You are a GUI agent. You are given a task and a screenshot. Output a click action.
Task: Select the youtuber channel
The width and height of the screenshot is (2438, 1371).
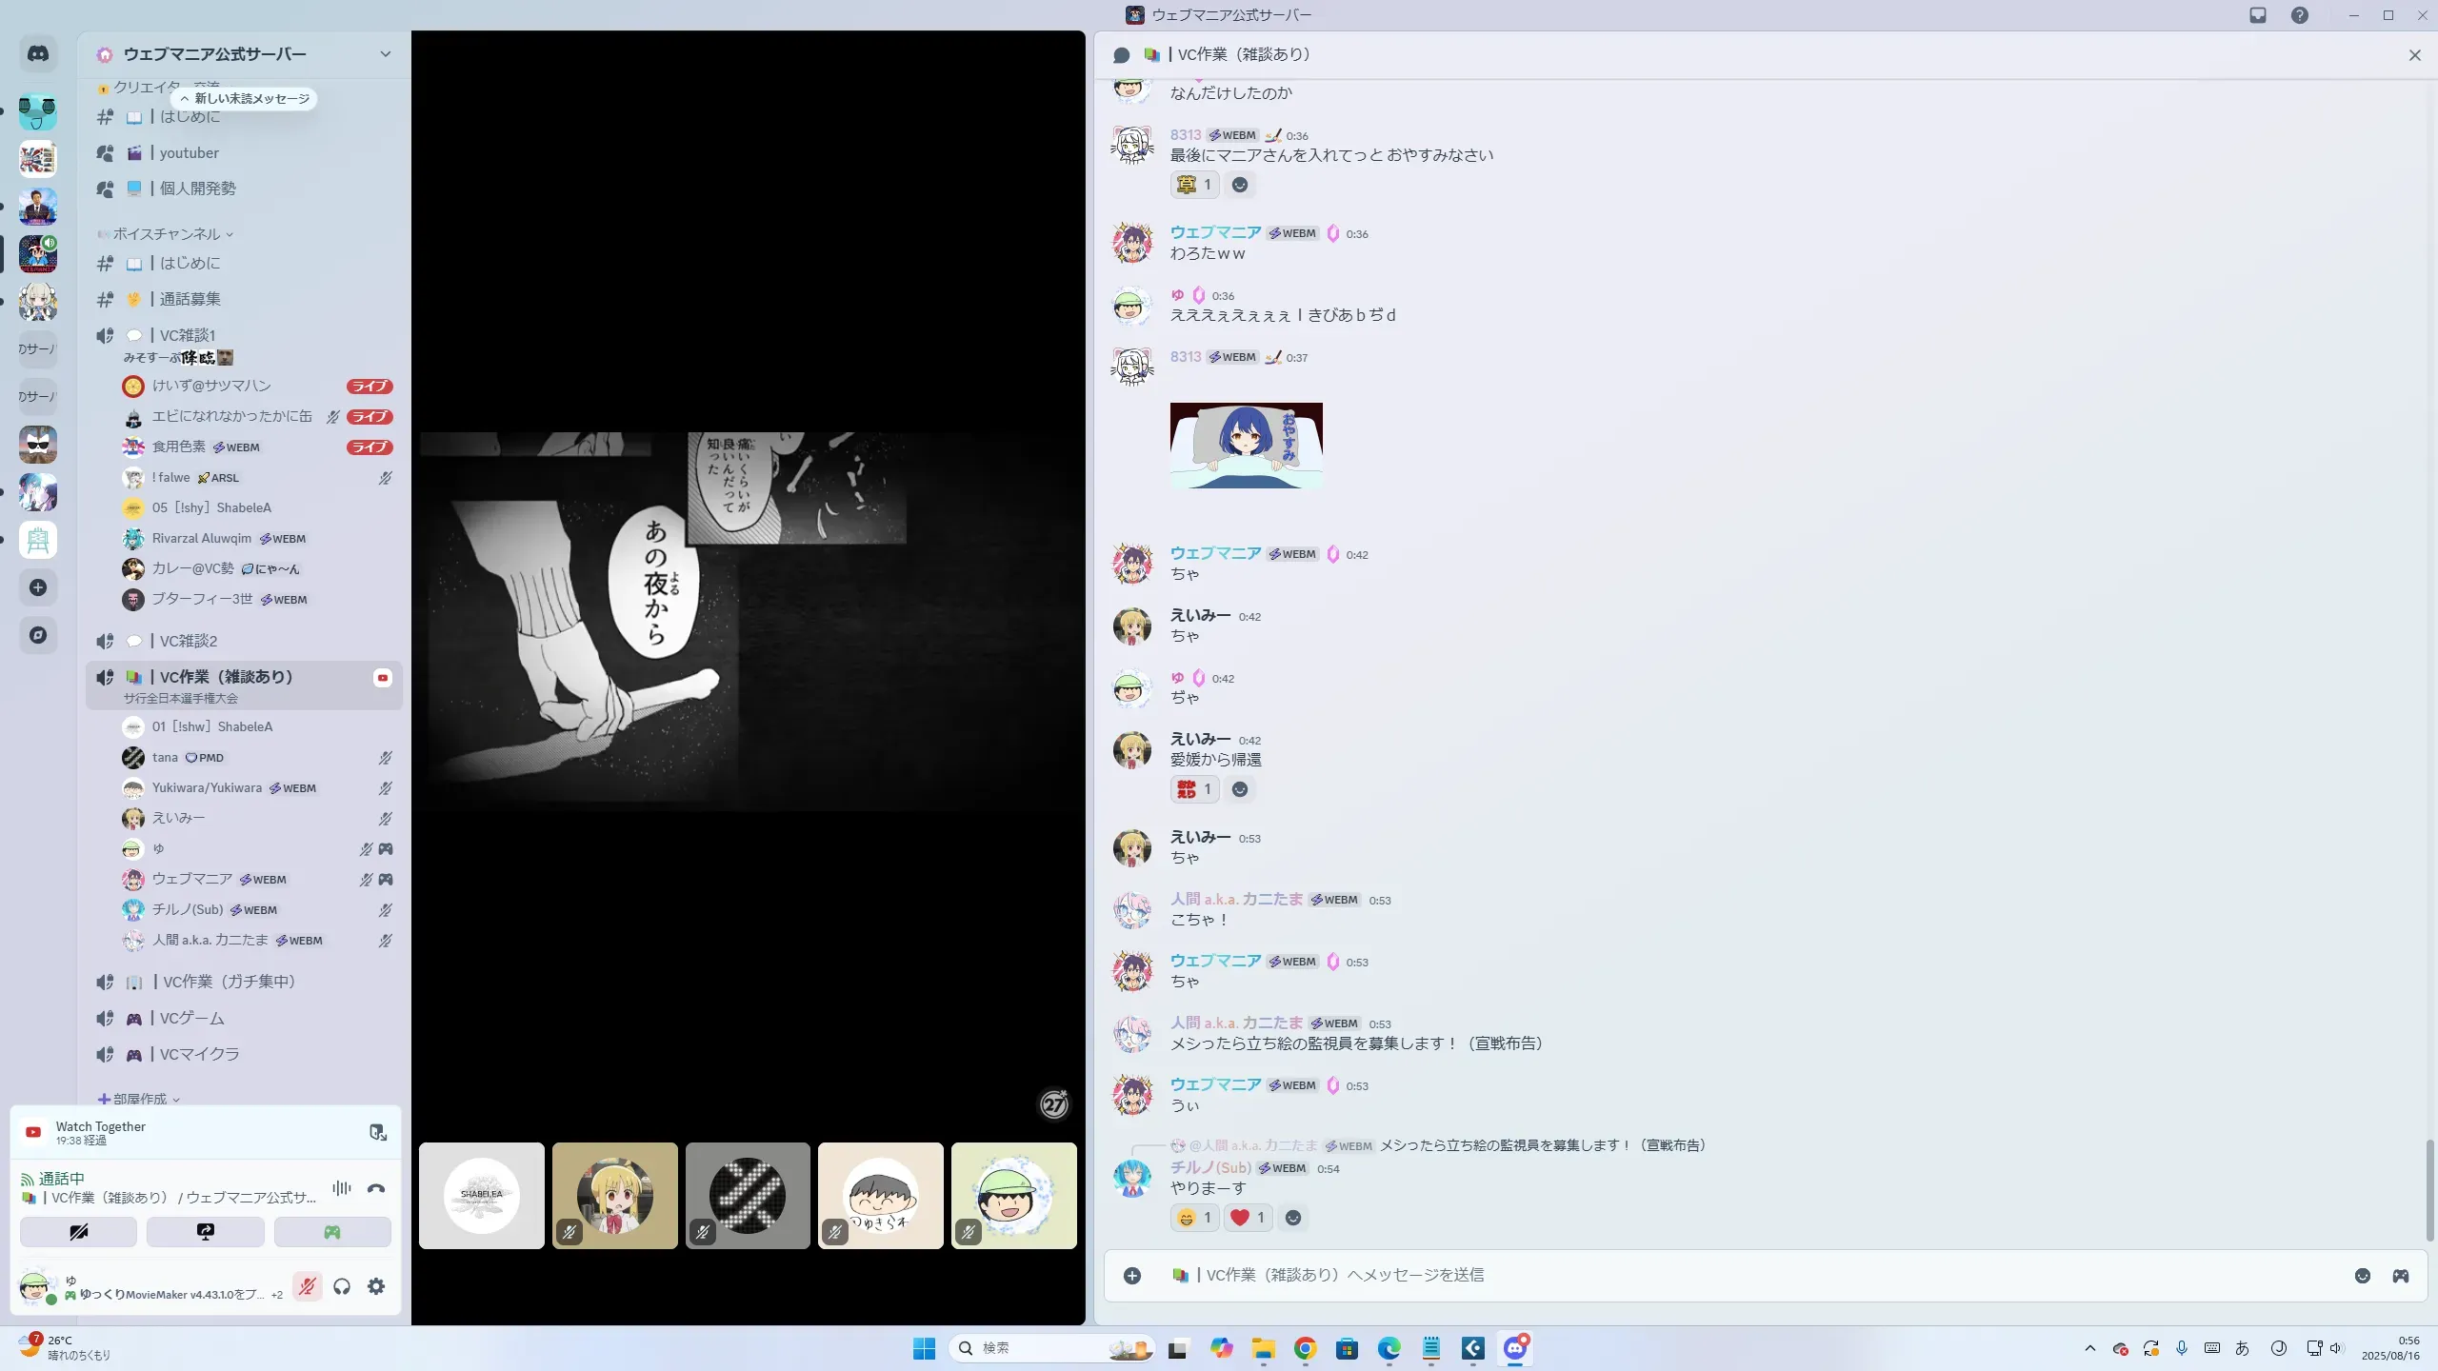point(189,152)
